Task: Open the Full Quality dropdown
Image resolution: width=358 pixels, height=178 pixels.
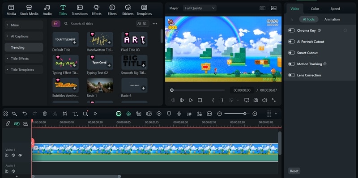Action: (200, 8)
